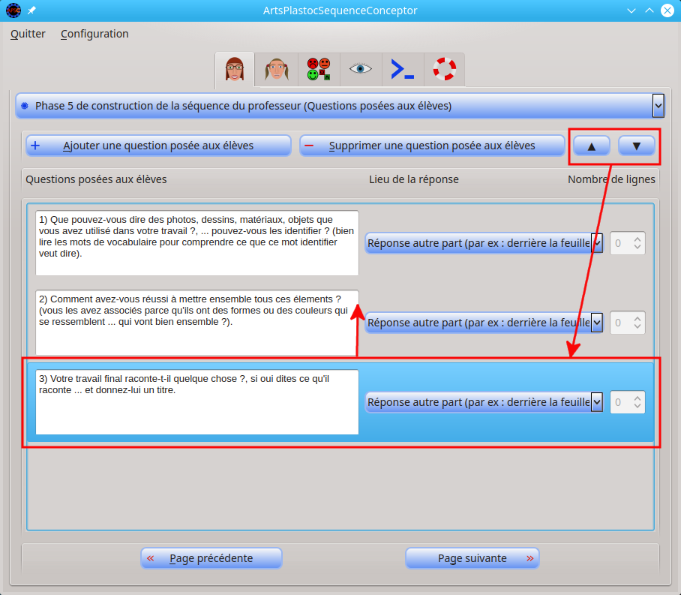Move selected question up with arrow button

592,146
